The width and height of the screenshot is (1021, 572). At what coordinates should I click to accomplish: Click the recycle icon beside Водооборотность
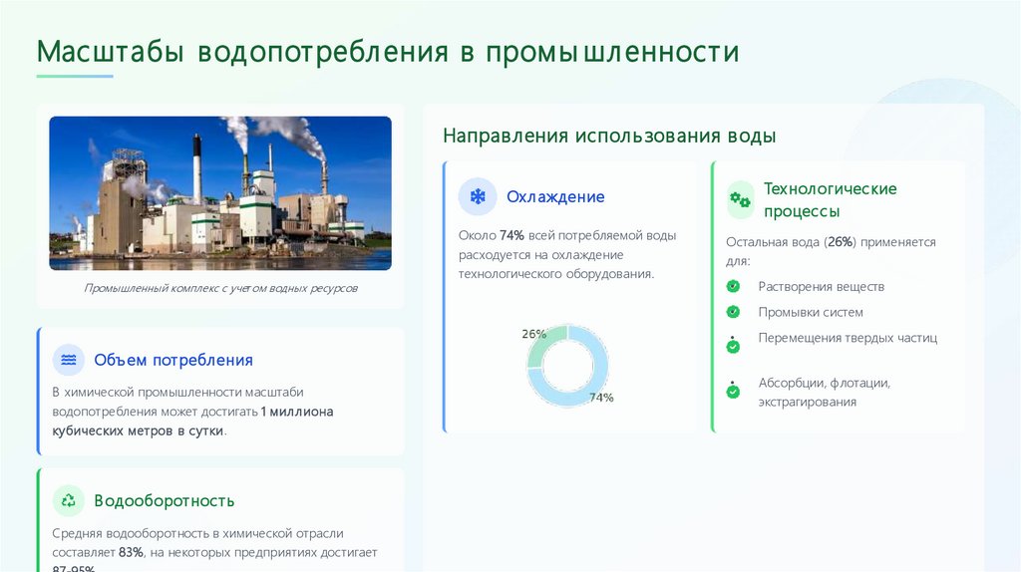pyautogui.click(x=69, y=500)
